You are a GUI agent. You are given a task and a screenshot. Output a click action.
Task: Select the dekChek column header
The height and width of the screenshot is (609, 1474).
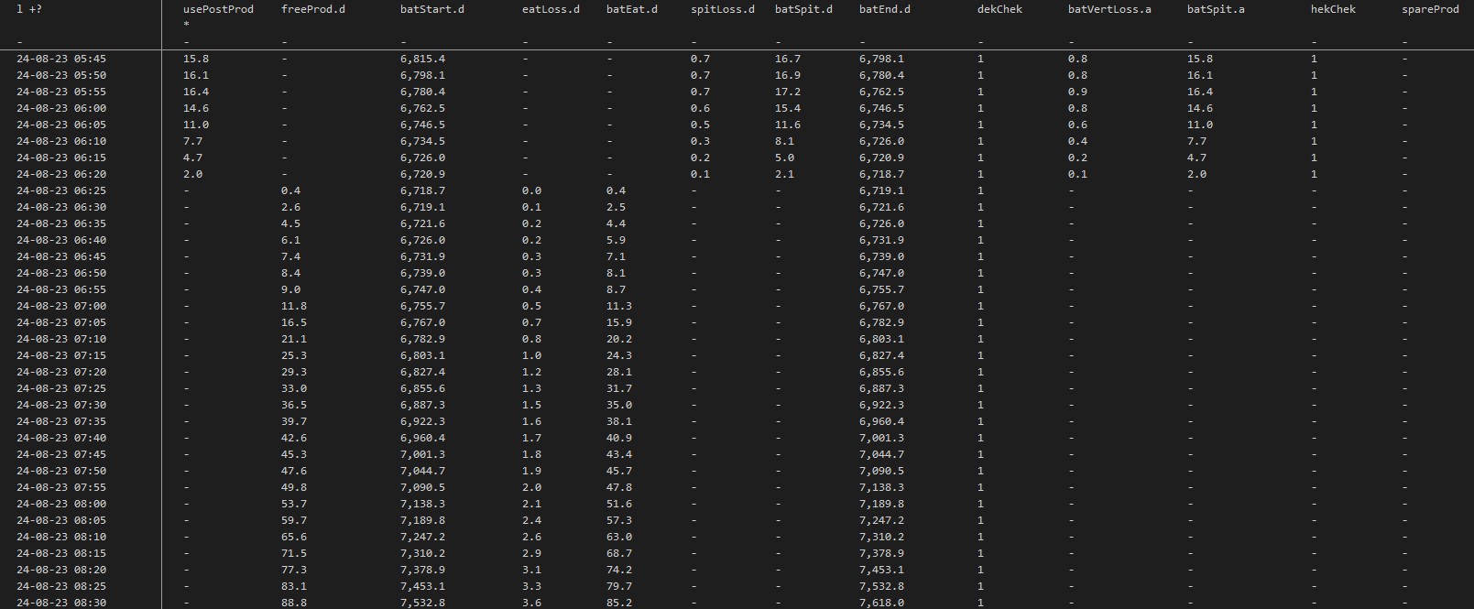[999, 9]
